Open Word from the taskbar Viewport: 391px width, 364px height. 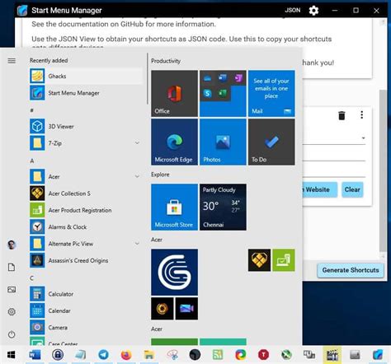pyautogui.click(x=35, y=355)
